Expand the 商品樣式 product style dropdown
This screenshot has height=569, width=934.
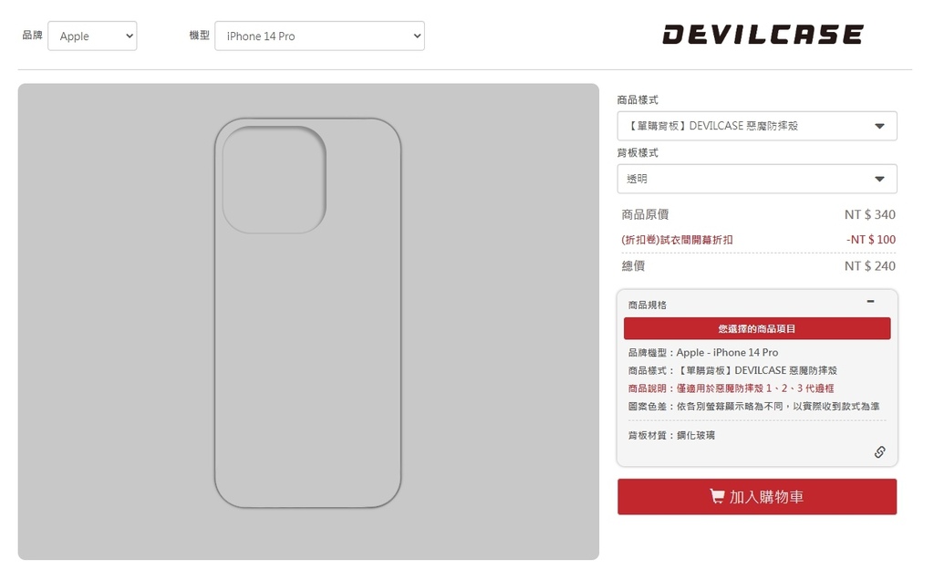[756, 126]
